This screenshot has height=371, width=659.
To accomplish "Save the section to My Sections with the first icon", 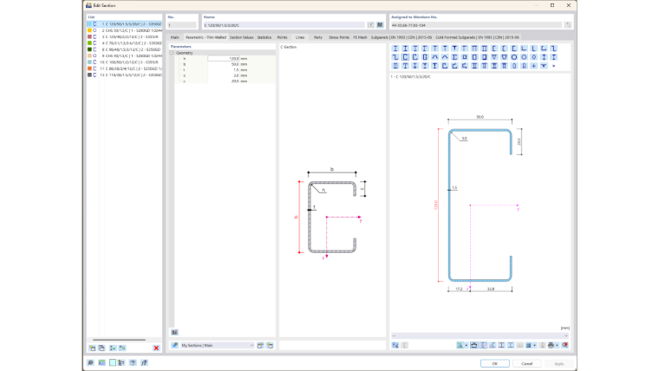I will click(x=261, y=345).
